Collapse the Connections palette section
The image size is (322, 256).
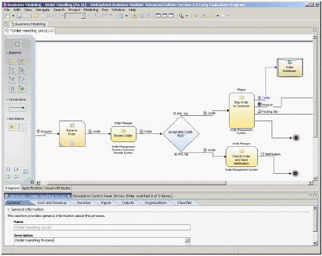tap(7, 100)
